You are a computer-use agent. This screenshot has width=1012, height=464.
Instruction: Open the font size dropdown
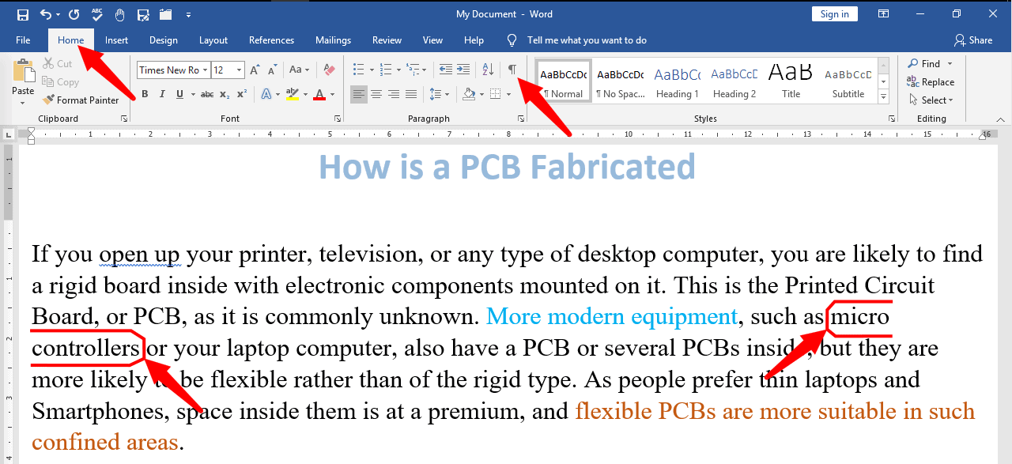240,70
